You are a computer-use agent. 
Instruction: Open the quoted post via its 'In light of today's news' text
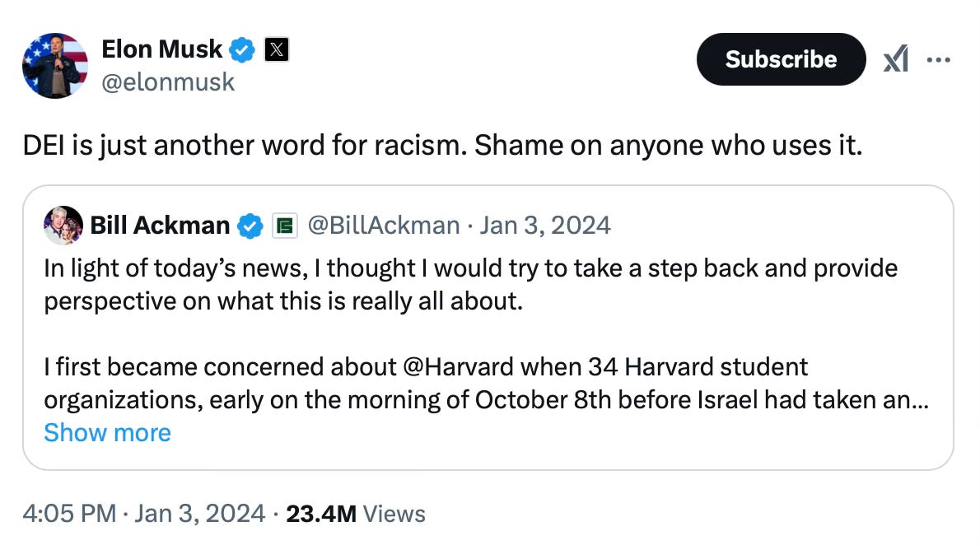pyautogui.click(x=175, y=268)
